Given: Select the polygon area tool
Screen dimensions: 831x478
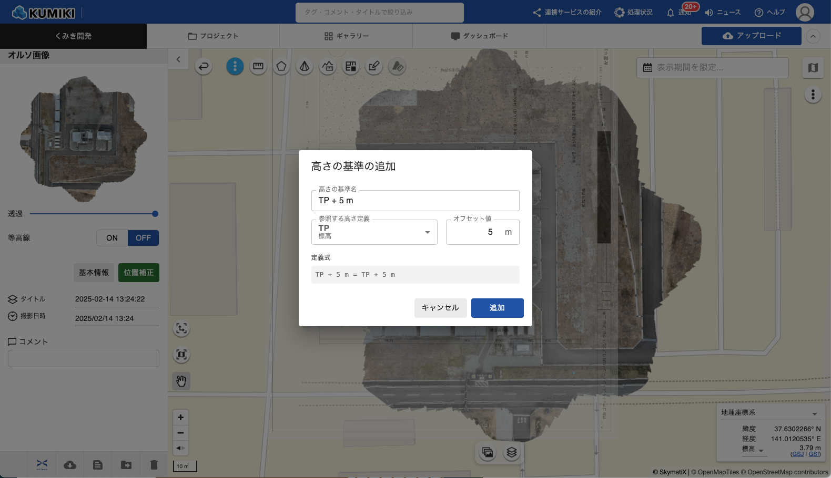Looking at the screenshot, I should coord(281,66).
